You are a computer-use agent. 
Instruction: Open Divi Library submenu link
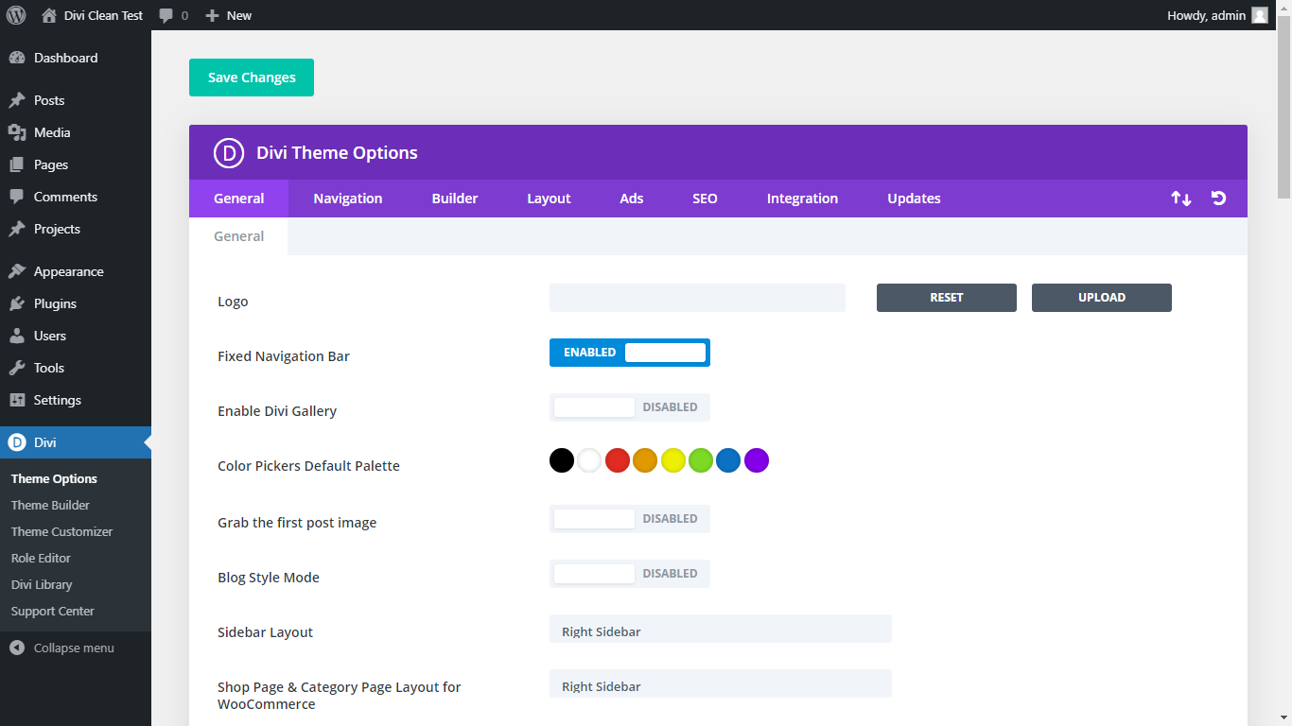(42, 584)
